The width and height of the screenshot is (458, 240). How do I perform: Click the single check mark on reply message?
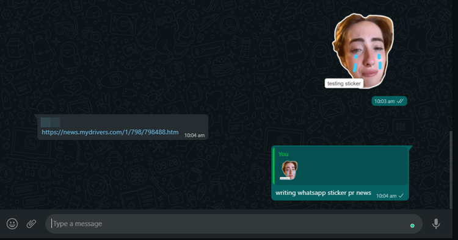(x=401, y=196)
